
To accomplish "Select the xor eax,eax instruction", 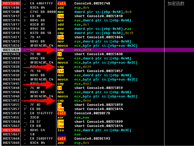I will point(73,117).
